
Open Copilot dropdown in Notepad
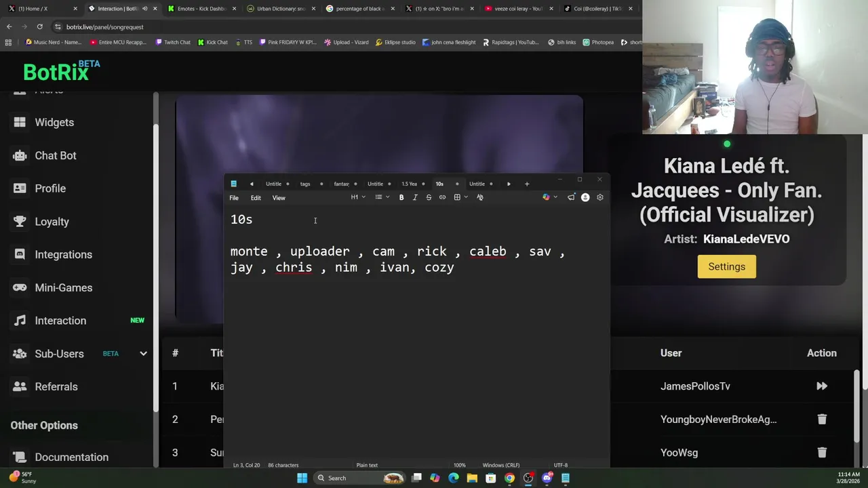point(550,197)
